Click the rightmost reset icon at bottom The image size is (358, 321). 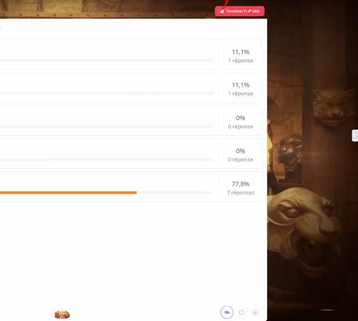pyautogui.click(x=256, y=312)
